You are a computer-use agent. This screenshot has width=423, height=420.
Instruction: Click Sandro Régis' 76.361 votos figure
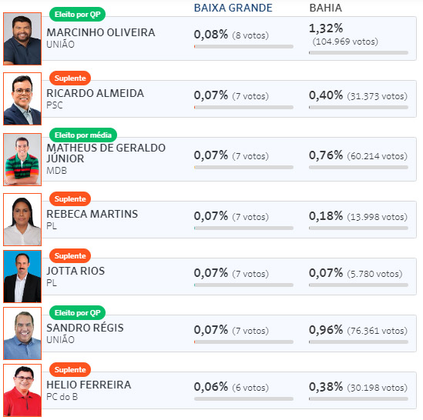(x=377, y=331)
